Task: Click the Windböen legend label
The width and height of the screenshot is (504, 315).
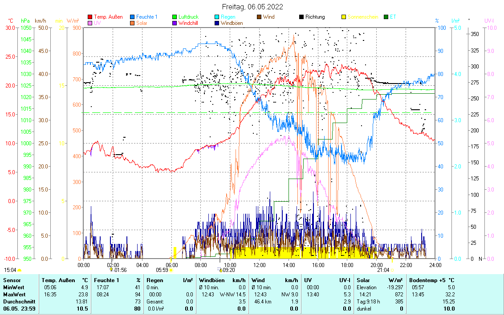Action: [232, 23]
